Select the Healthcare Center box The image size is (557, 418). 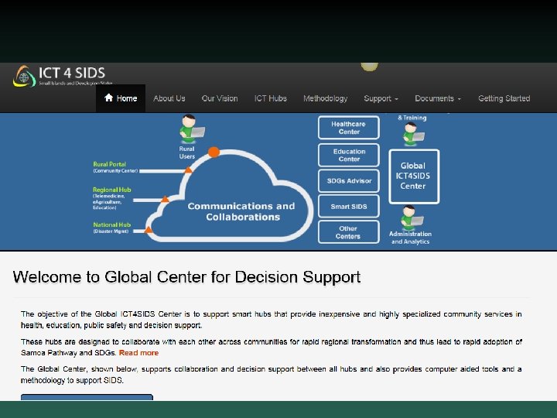[x=348, y=128]
